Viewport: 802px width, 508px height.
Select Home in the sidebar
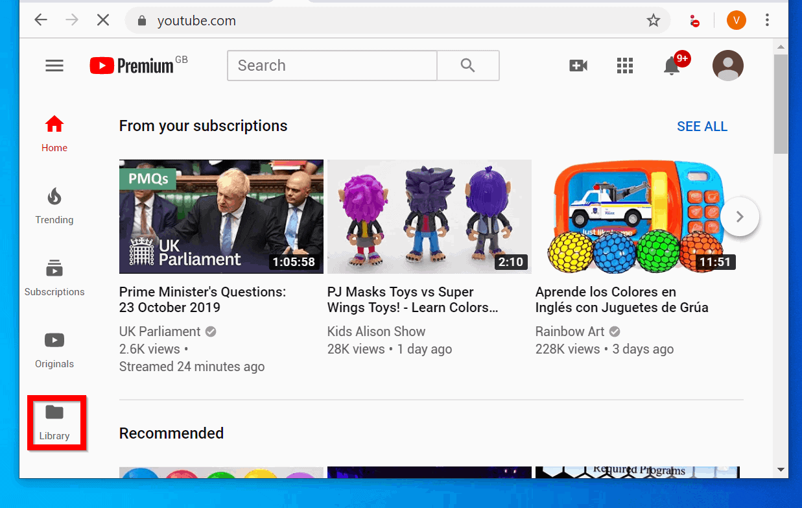[54, 132]
